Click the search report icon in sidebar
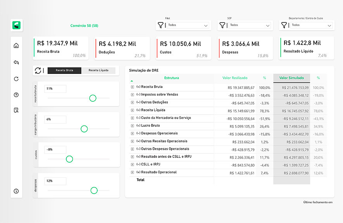Image resolution: width=343 pixels, height=223 pixels. [x=16, y=110]
